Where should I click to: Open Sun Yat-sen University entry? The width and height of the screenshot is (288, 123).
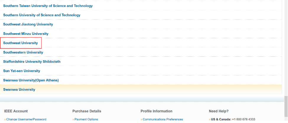pos(22,71)
